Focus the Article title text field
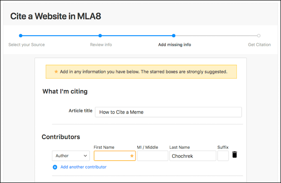This screenshot has height=183, width=281. (168, 112)
